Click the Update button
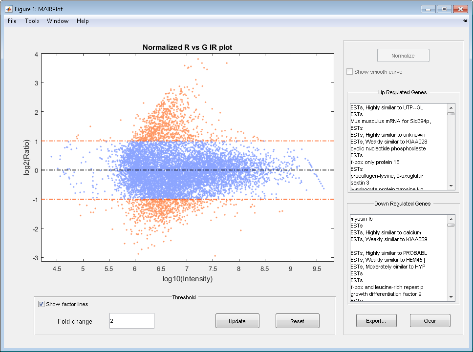This screenshot has height=352, width=473. [237, 321]
